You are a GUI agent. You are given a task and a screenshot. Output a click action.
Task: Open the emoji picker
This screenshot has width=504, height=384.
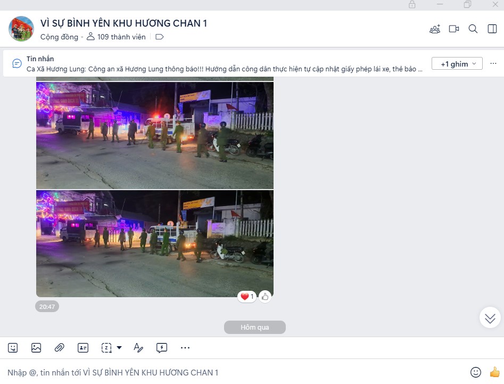click(x=475, y=372)
